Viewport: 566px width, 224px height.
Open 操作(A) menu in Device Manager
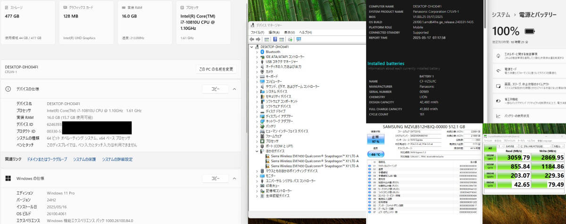pyautogui.click(x=274, y=32)
